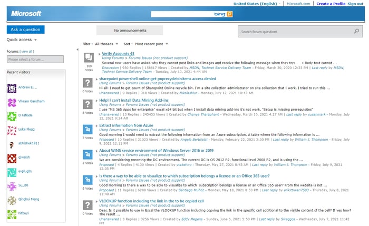Click the Ask a question button
This screenshot has height=226, width=369.
(x=25, y=30)
